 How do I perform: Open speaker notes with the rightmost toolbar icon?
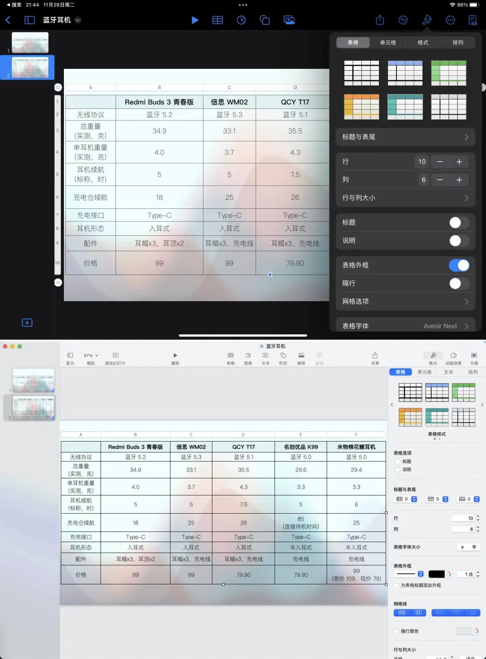[x=472, y=20]
